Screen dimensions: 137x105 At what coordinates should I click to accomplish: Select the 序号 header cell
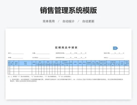pyautogui.click(x=9, y=63)
